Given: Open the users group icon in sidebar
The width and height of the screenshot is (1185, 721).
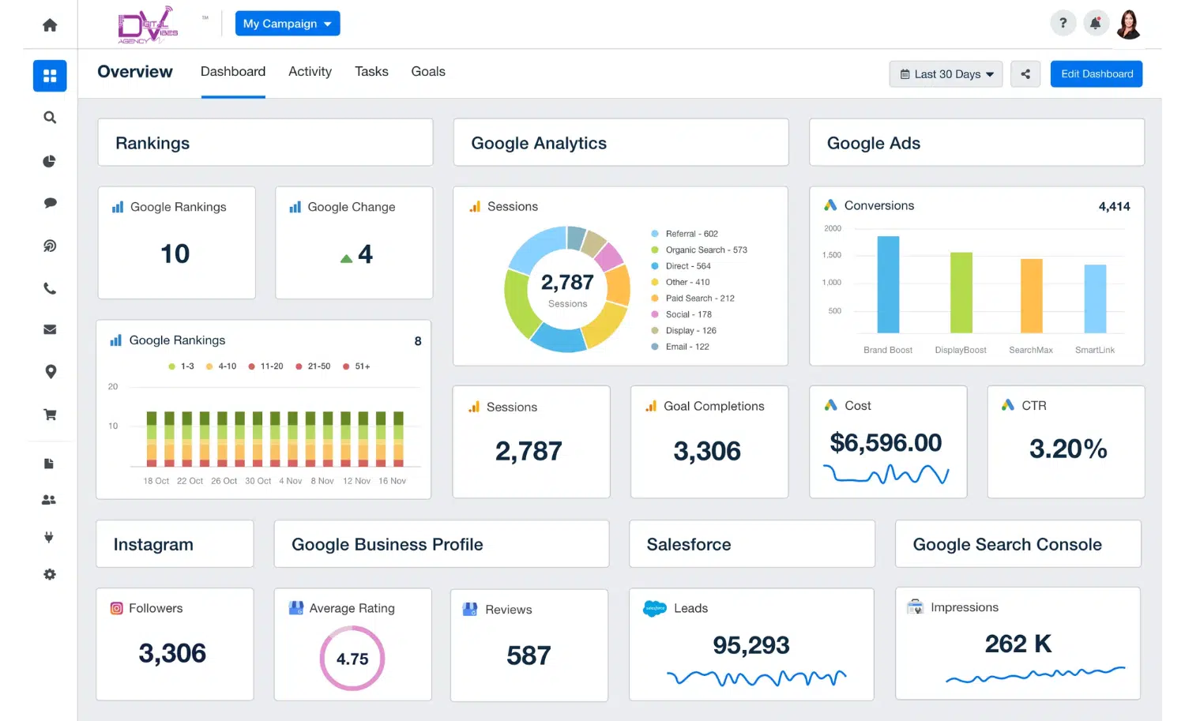Looking at the screenshot, I should [49, 500].
